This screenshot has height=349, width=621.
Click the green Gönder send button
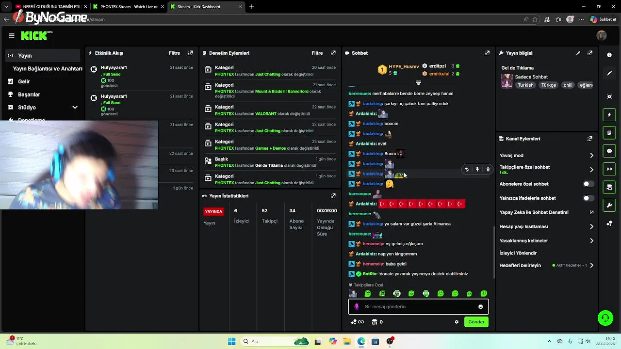tap(476, 322)
